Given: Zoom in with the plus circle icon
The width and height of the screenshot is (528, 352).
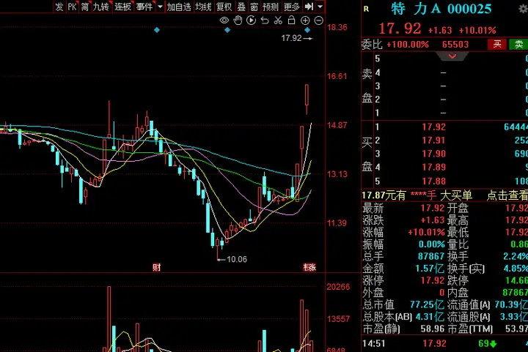Looking at the screenshot, I should (x=305, y=20).
